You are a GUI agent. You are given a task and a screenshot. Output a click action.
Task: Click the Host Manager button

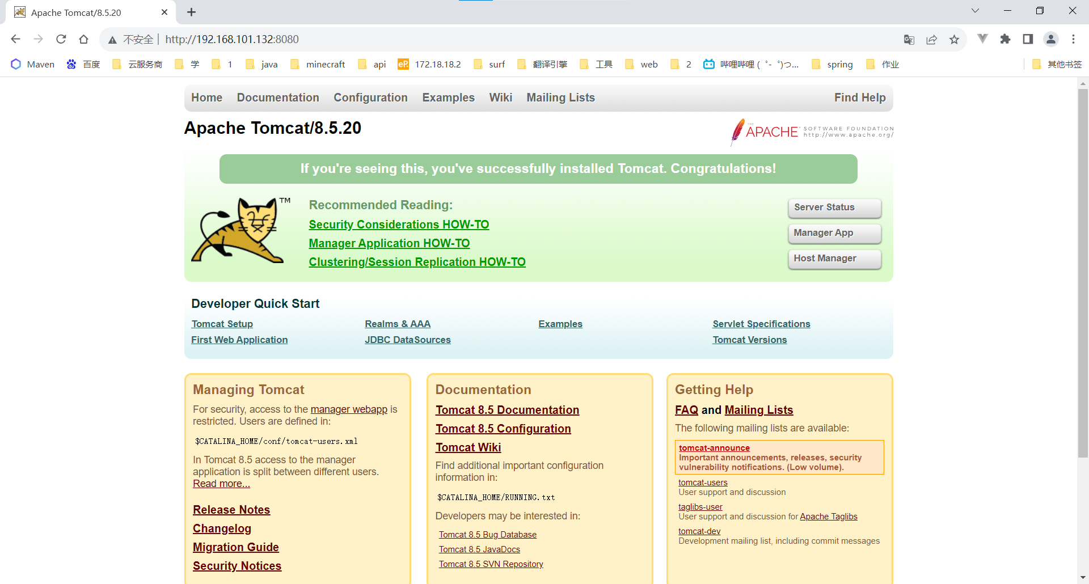pos(835,259)
